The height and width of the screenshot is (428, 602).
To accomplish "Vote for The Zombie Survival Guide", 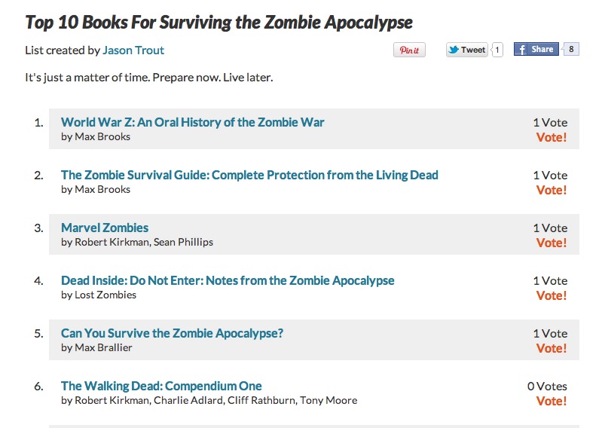I will tap(552, 190).
